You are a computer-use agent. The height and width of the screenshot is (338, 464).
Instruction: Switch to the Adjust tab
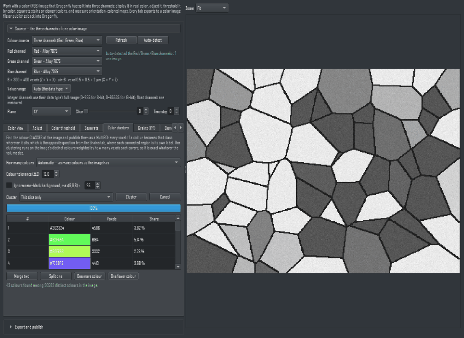pyautogui.click(x=37, y=128)
